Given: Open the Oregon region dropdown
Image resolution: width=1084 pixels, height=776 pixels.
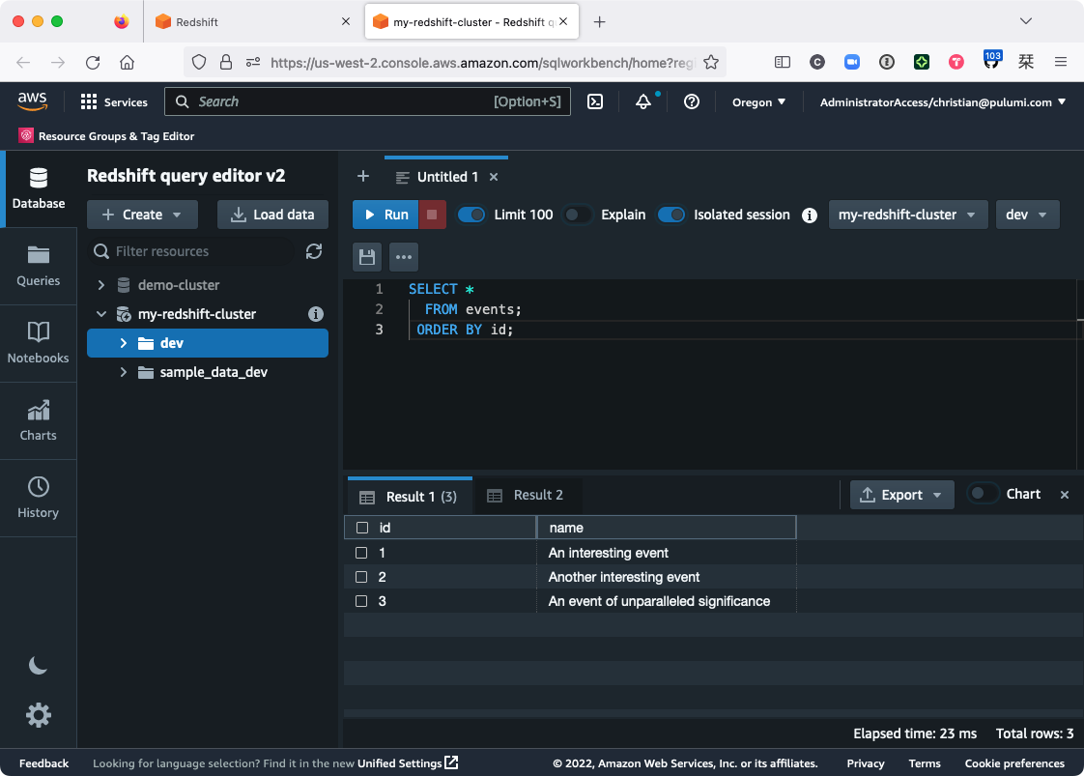Looking at the screenshot, I should pos(758,101).
